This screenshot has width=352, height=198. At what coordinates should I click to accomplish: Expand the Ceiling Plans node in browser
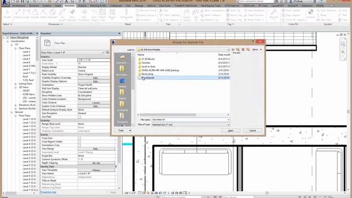click(15, 84)
